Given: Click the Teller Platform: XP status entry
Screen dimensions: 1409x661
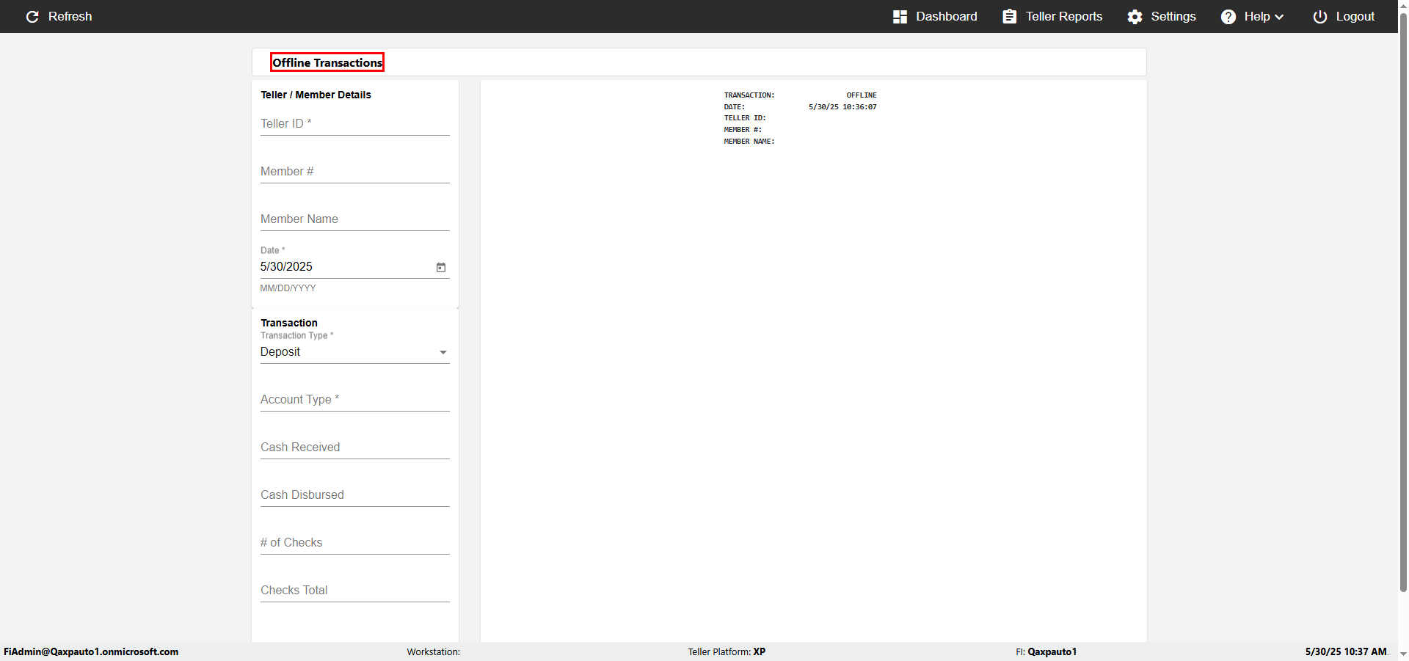Looking at the screenshot, I should pyautogui.click(x=727, y=651).
